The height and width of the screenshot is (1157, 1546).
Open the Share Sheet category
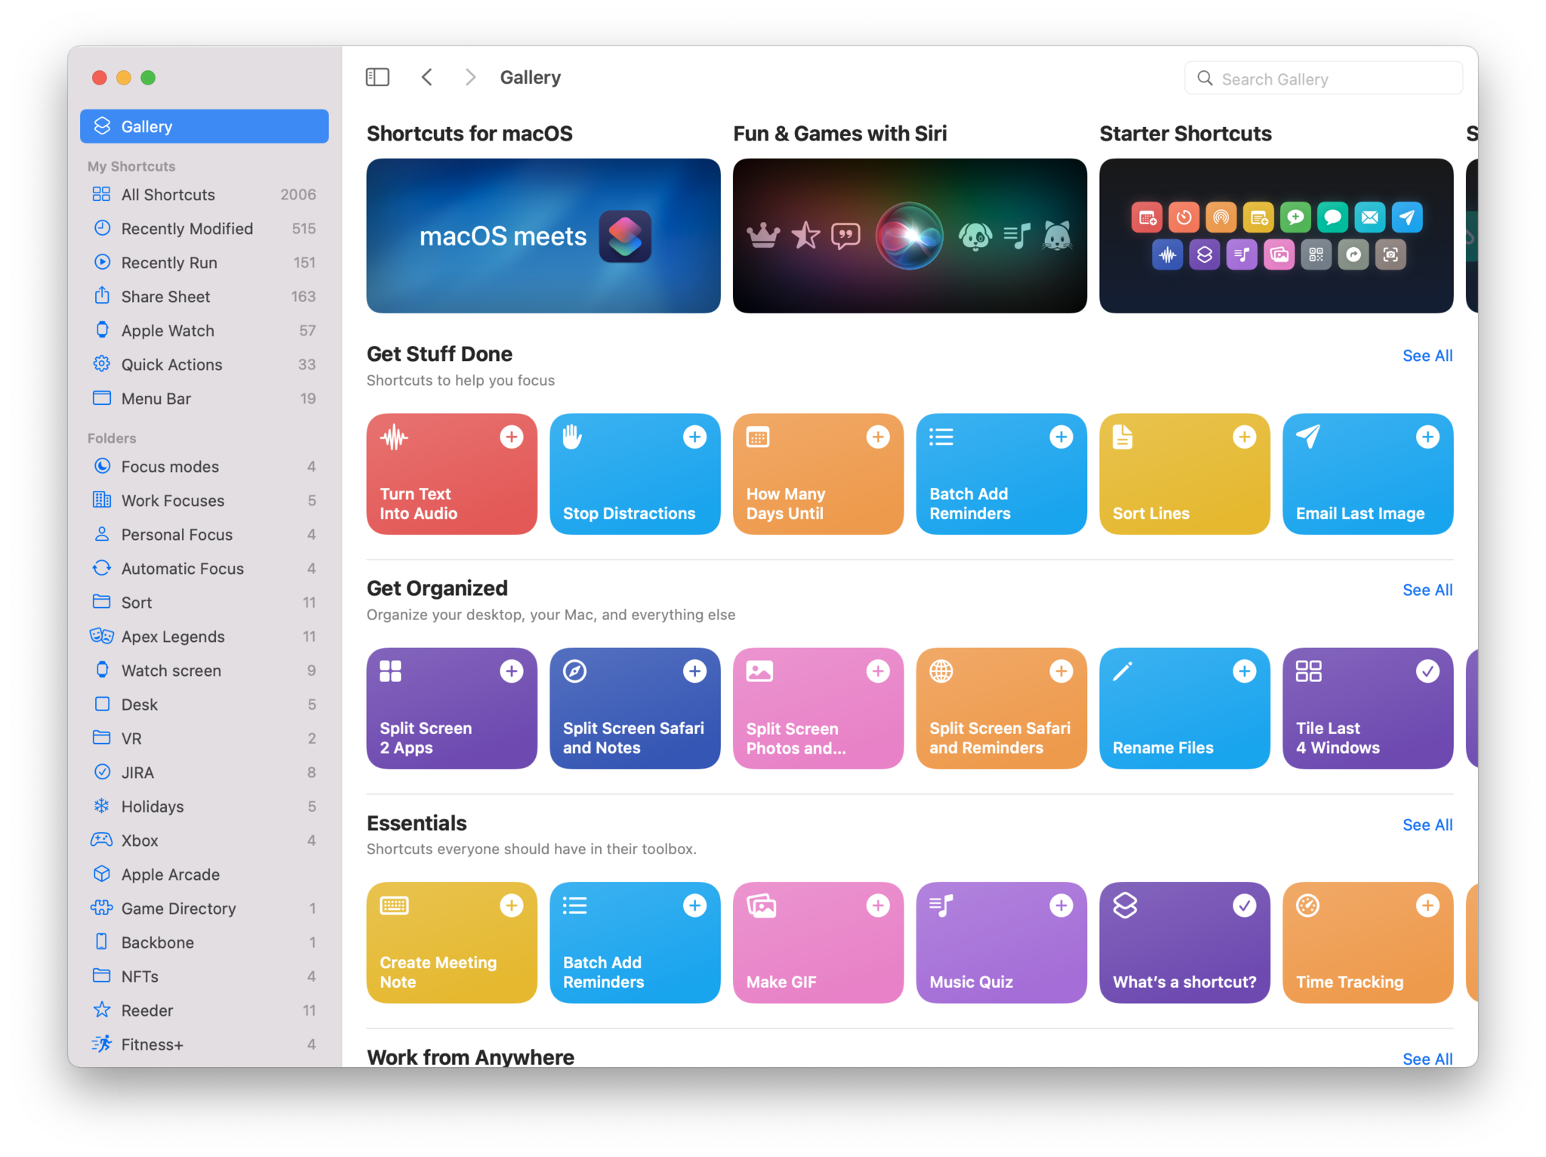205,296
